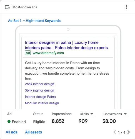This screenshot has height=139, width=135.
Task: Open the three-dot more options menu
Action: point(126,7)
